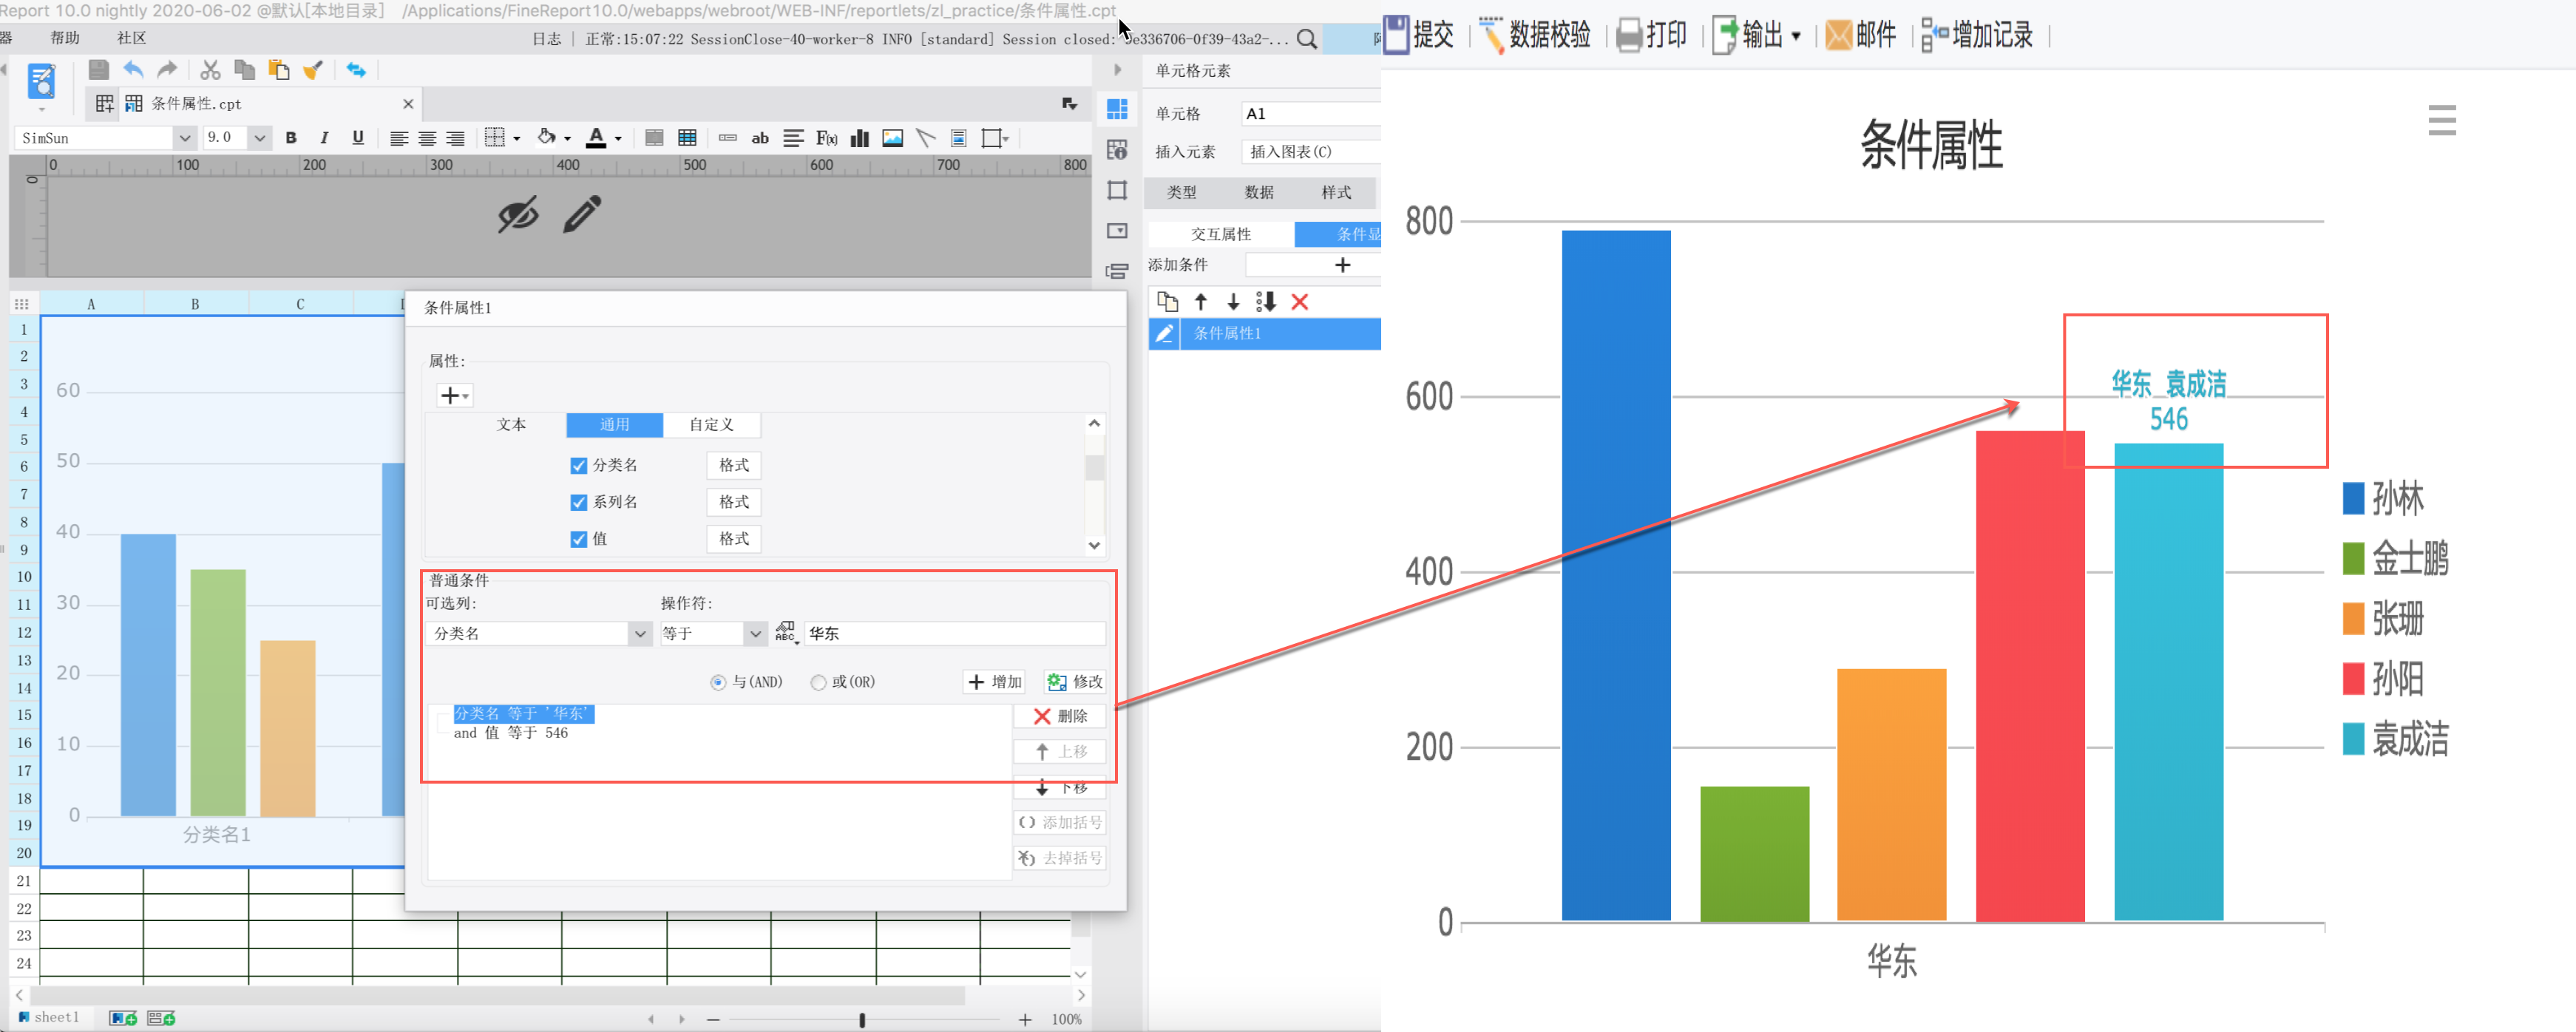Select the 或(OR) radio option
The height and width of the screenshot is (1032, 2576).
[818, 682]
